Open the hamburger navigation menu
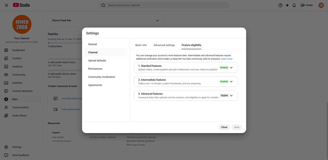Image resolution: width=328 pixels, height=160 pixels. 6,5
